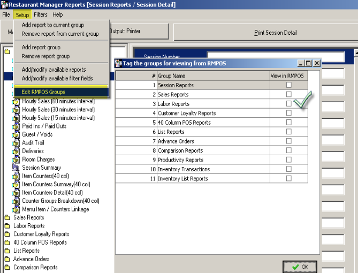
Task: Click the Item Counters(40 col) report icon
Action: tap(16, 176)
